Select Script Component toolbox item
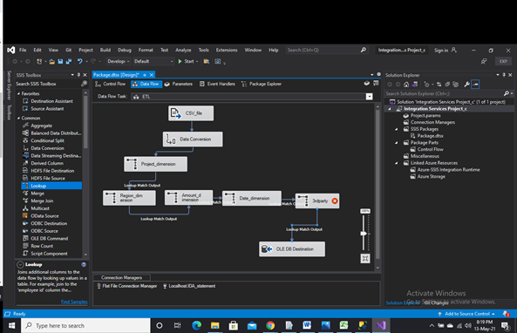This screenshot has width=517, height=333. pyautogui.click(x=49, y=254)
